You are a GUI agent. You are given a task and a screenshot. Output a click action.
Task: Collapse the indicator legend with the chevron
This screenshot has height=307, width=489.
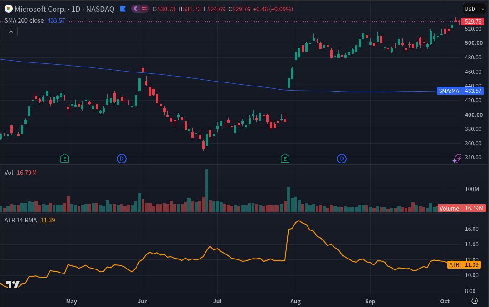[x=11, y=31]
